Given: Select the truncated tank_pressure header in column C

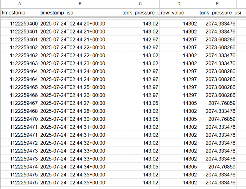Looking at the screenshot, I should click(140, 13).
